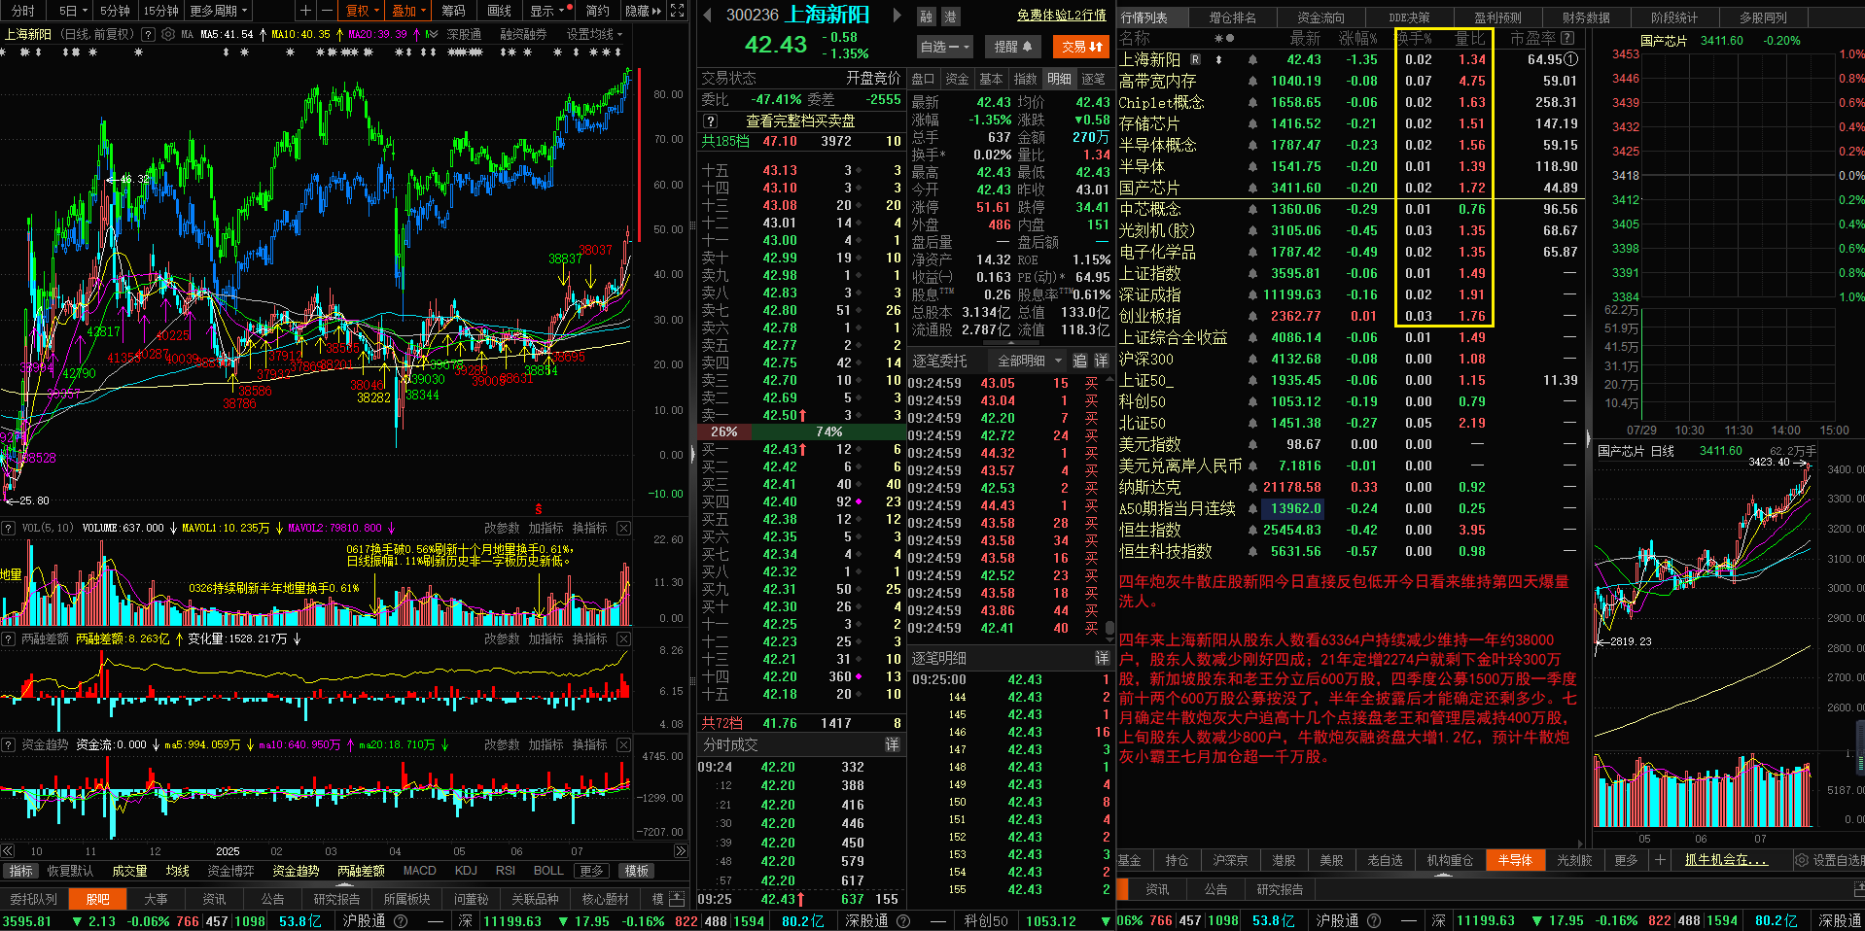Toggle RSI indicator
1865x931 pixels.
(x=506, y=871)
